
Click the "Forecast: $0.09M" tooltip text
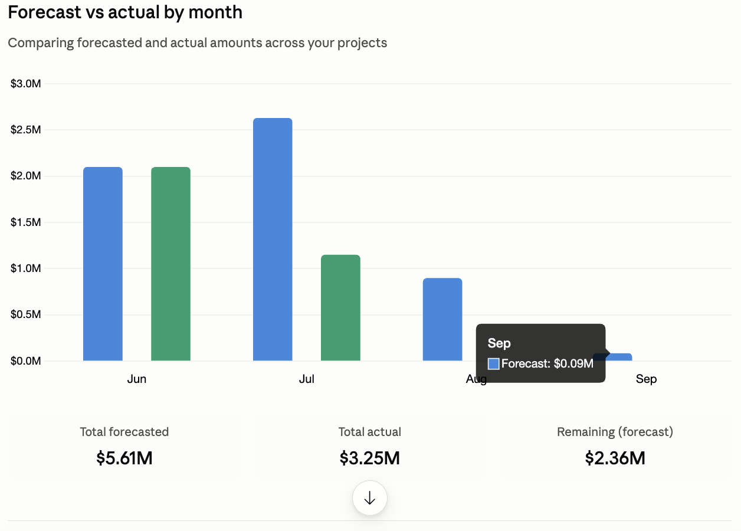547,363
